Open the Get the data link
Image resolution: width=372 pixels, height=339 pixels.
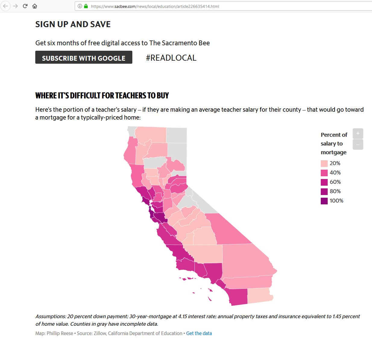pyautogui.click(x=199, y=333)
